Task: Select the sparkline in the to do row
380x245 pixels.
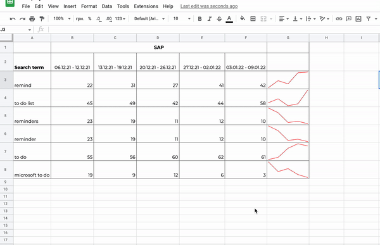Action: coord(288,152)
